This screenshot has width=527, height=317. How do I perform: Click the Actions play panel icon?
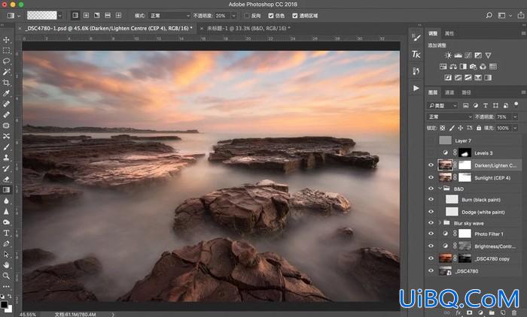point(416,88)
